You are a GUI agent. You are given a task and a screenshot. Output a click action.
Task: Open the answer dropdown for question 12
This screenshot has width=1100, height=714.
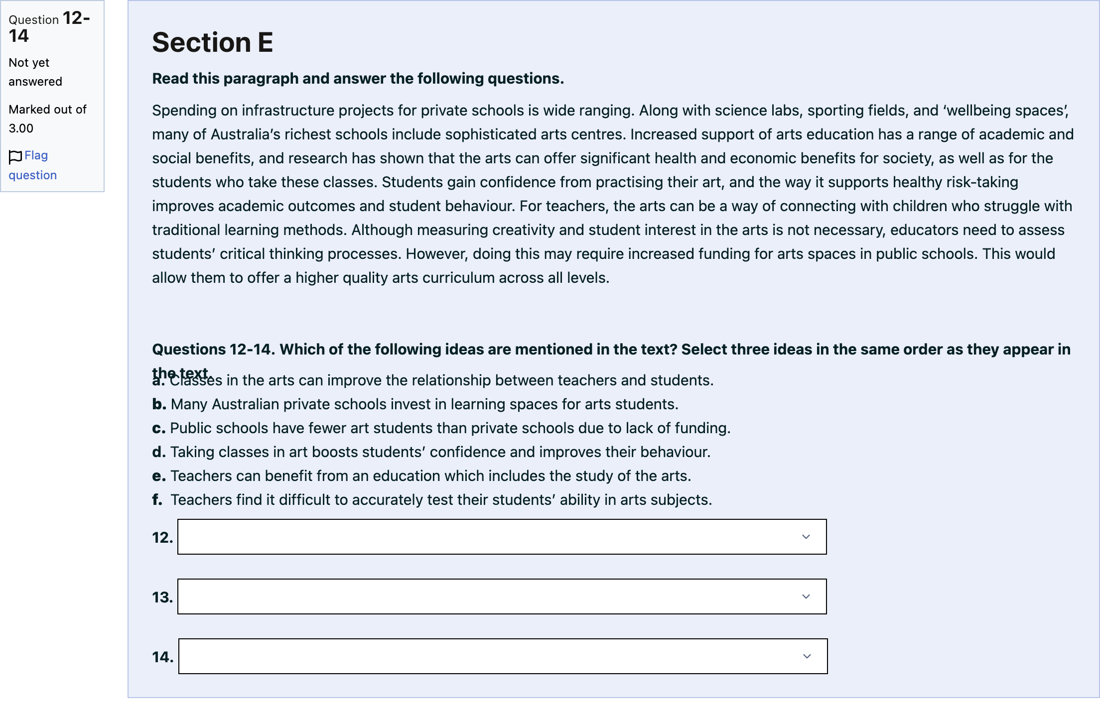pos(502,537)
